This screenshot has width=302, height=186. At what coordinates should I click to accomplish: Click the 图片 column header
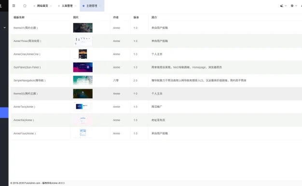coord(76,17)
